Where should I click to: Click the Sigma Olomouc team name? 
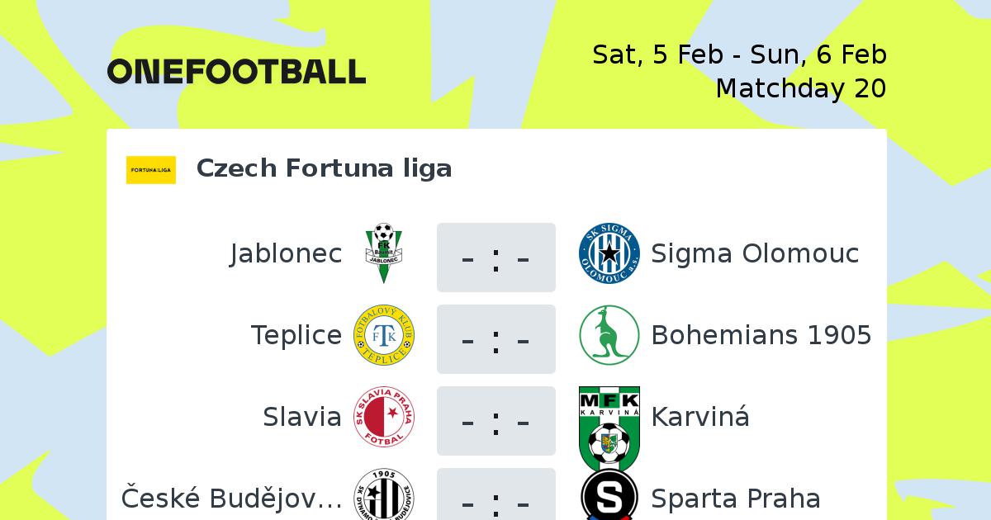[755, 253]
